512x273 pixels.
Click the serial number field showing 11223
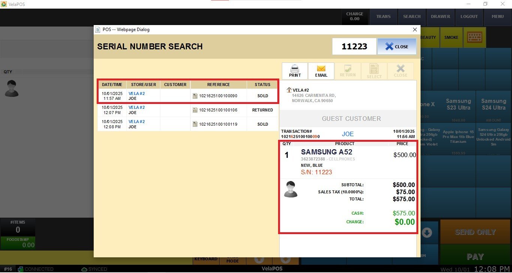(x=354, y=46)
